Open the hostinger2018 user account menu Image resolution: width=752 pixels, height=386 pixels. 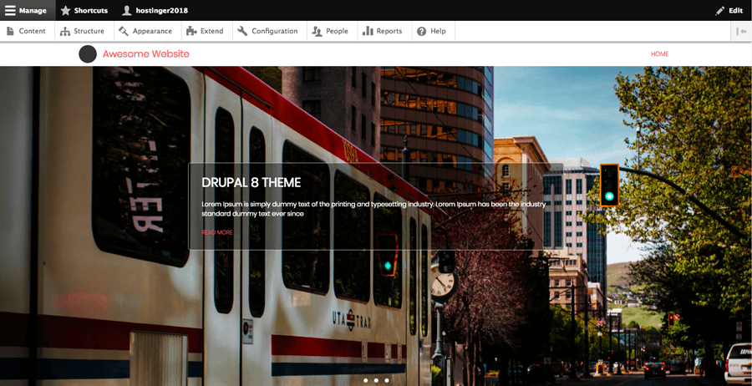click(x=155, y=10)
